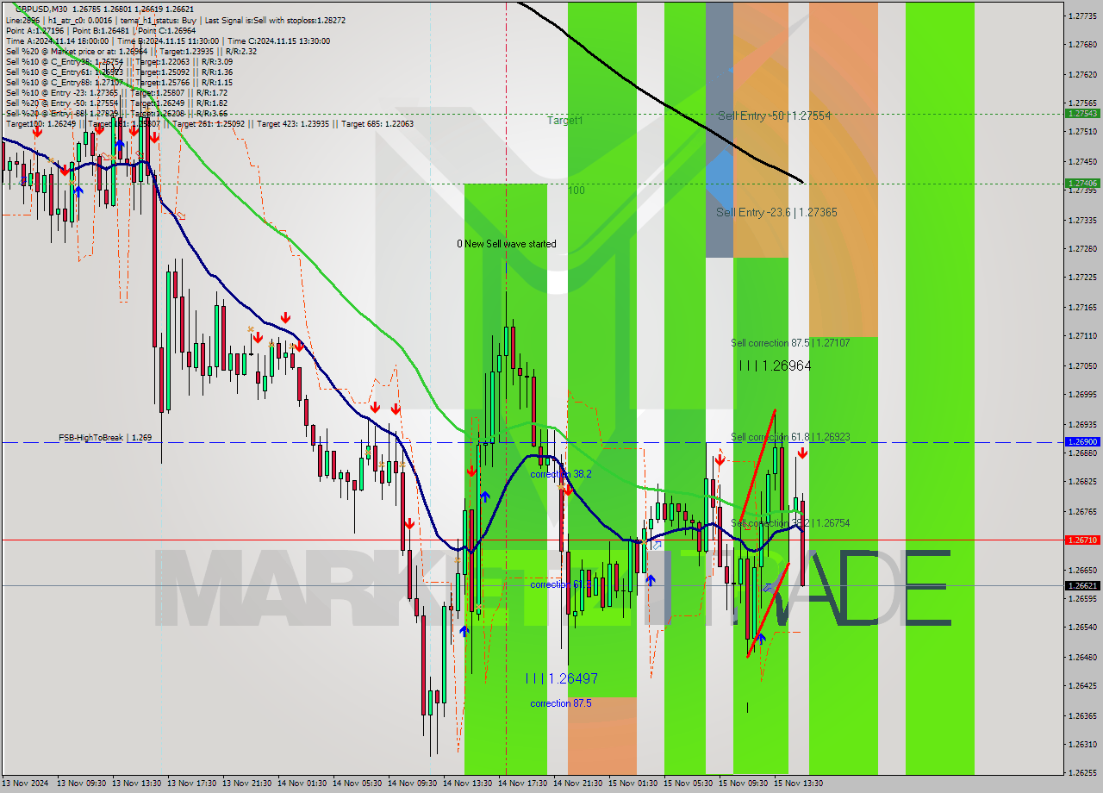
Task: Click the 'Sell correction 61.8 | 1.26923' label
Action: tap(790, 437)
